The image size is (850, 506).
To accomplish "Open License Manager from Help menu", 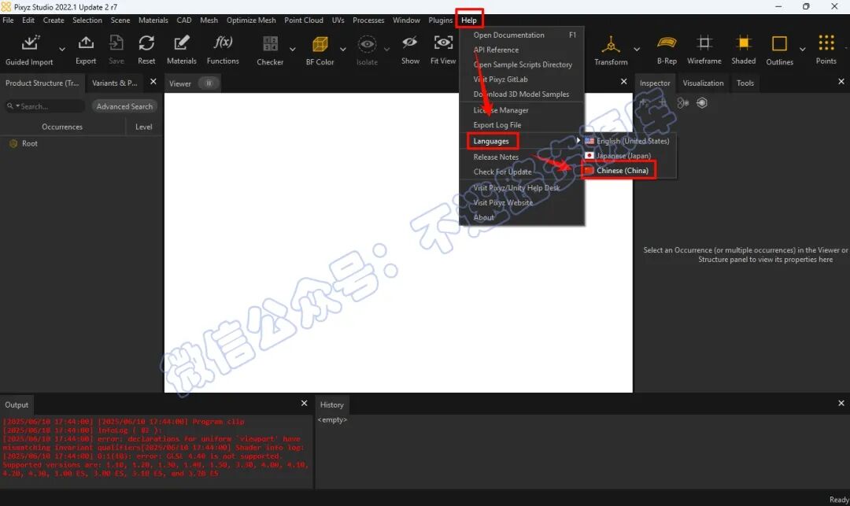I will point(501,110).
